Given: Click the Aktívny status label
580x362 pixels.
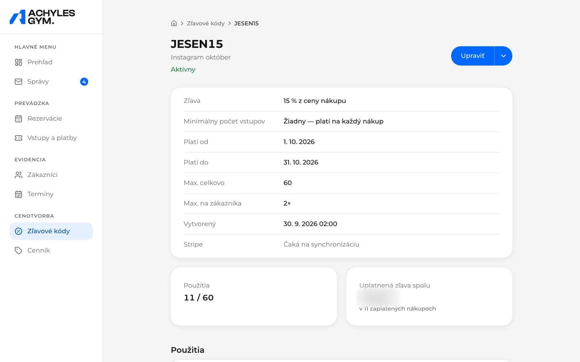Looking at the screenshot, I should (183, 69).
